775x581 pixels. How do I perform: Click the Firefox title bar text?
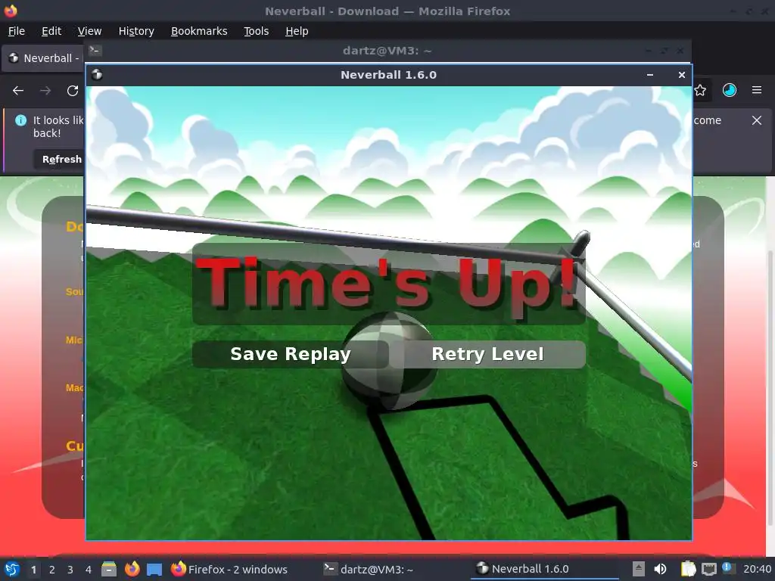[x=387, y=11]
